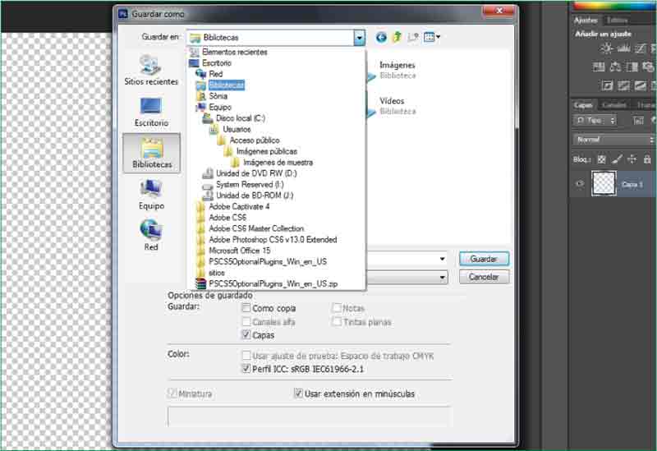Lock transparent pixels in layers panel
The image size is (657, 451).
(601, 159)
